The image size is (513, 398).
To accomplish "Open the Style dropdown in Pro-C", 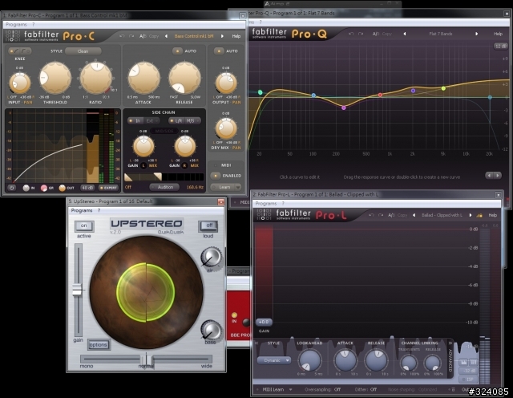I will point(83,51).
